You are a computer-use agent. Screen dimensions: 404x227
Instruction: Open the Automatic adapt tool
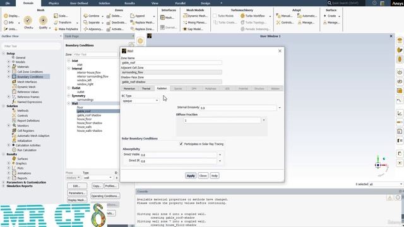coord(307,16)
